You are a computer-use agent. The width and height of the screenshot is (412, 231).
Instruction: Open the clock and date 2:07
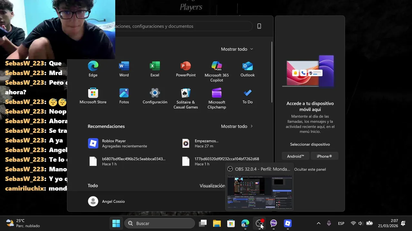(x=388, y=223)
